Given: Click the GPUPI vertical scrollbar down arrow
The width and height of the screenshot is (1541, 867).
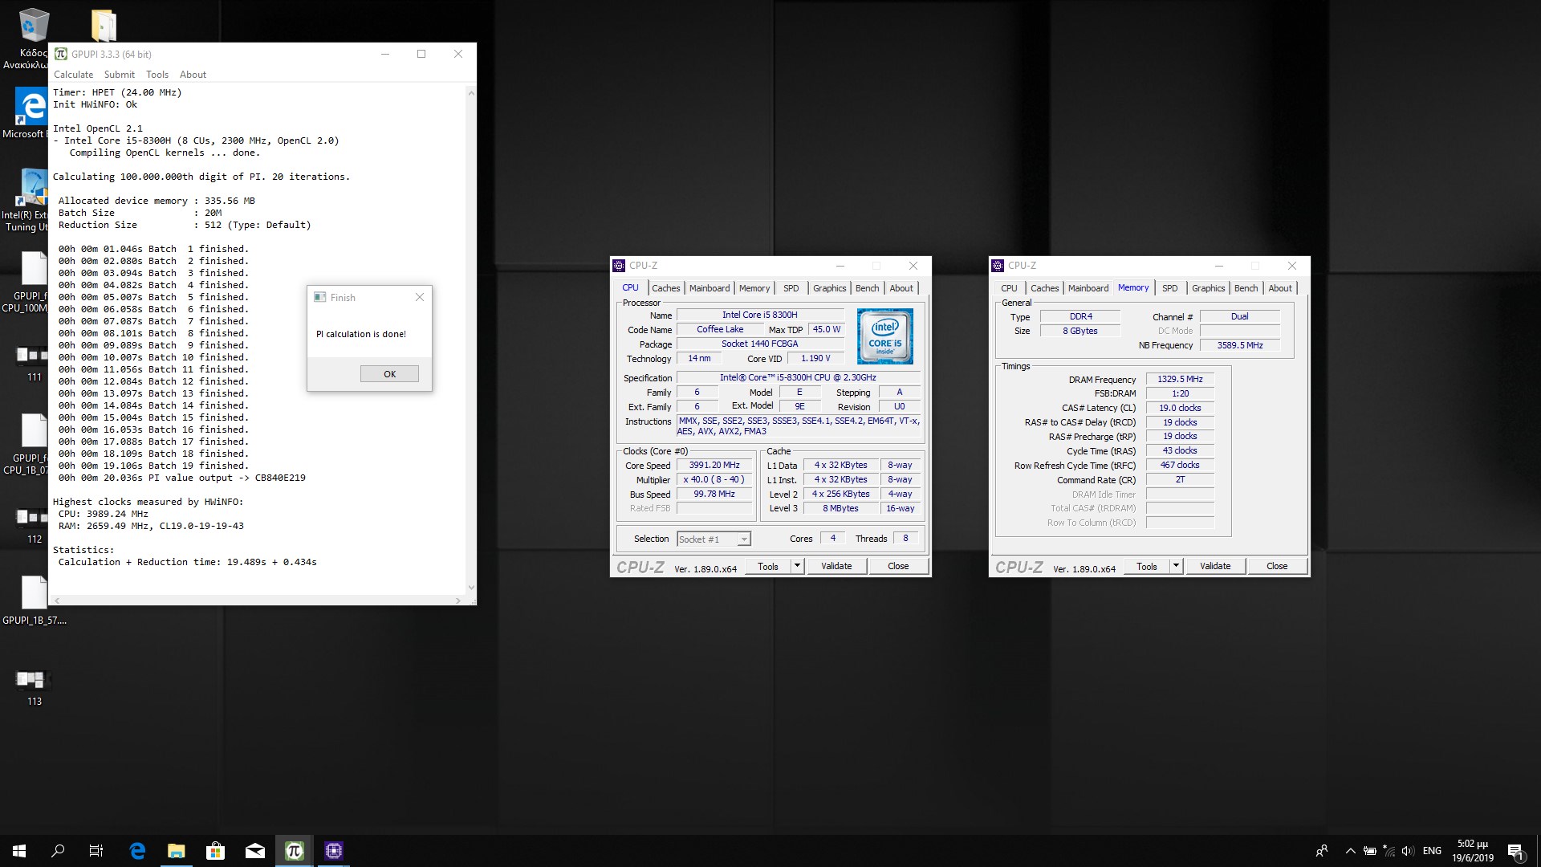Looking at the screenshot, I should 471,588.
